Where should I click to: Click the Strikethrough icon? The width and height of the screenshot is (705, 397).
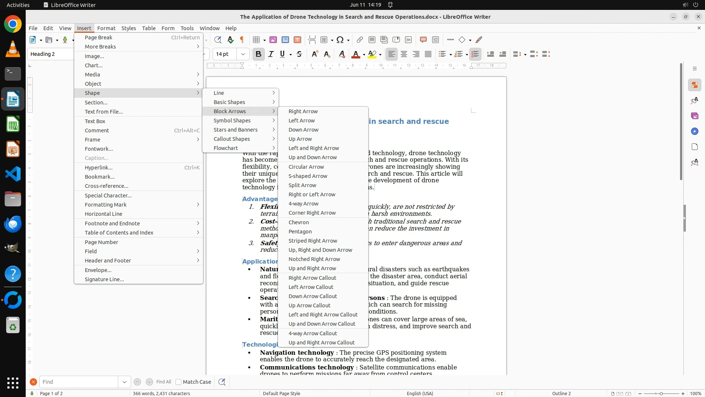[x=299, y=54]
